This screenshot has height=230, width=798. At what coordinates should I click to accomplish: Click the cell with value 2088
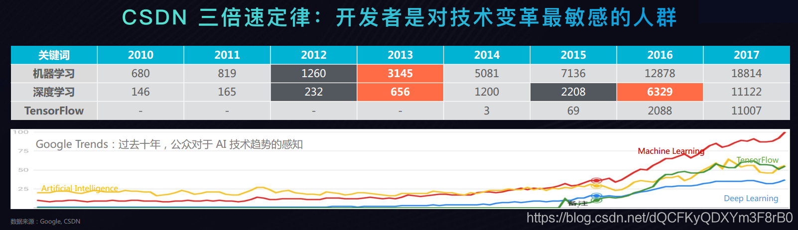pos(660,111)
